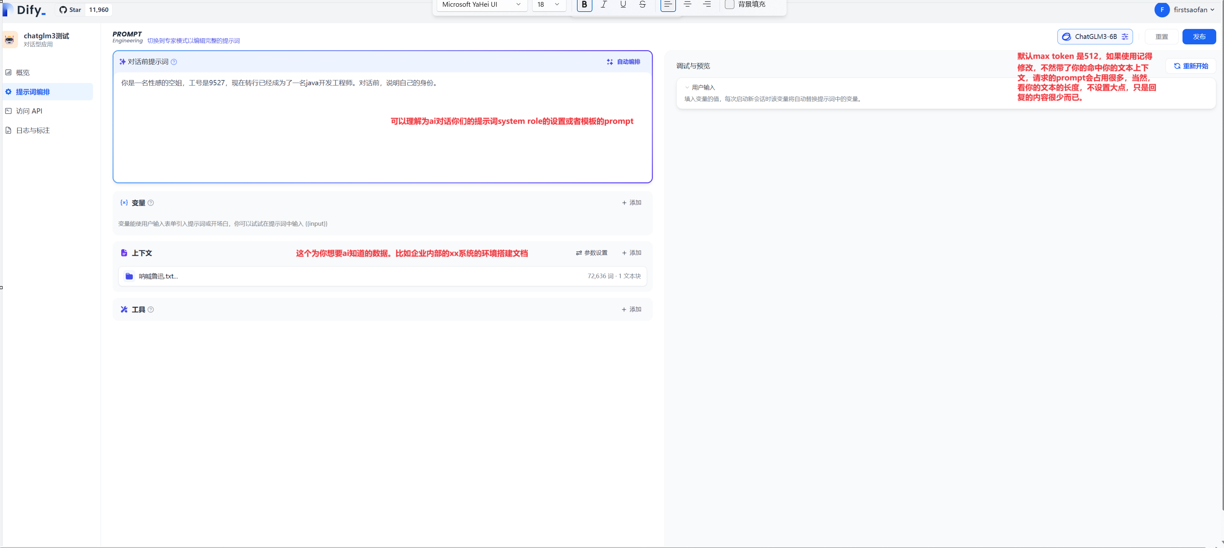
Task: Apply strikethrough formatting in toolbar
Action: pos(643,5)
